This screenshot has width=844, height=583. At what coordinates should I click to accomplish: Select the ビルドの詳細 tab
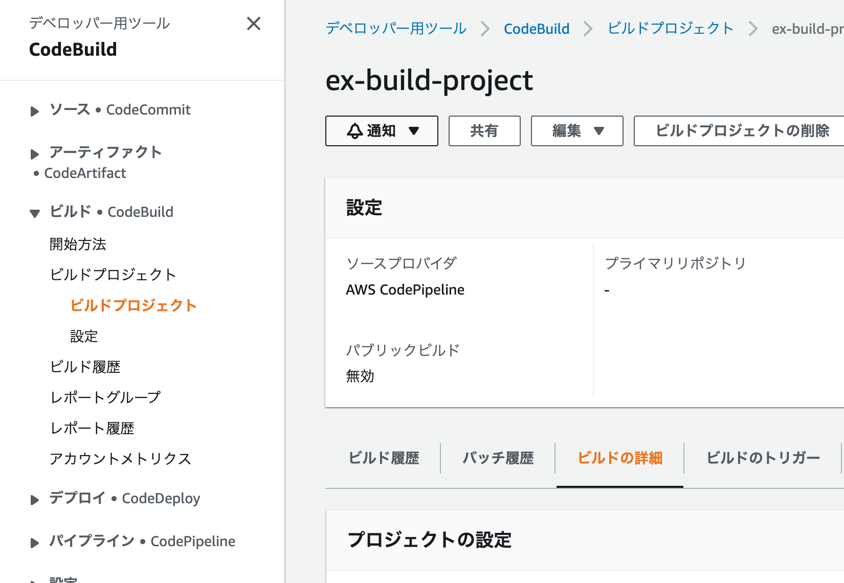click(x=620, y=458)
